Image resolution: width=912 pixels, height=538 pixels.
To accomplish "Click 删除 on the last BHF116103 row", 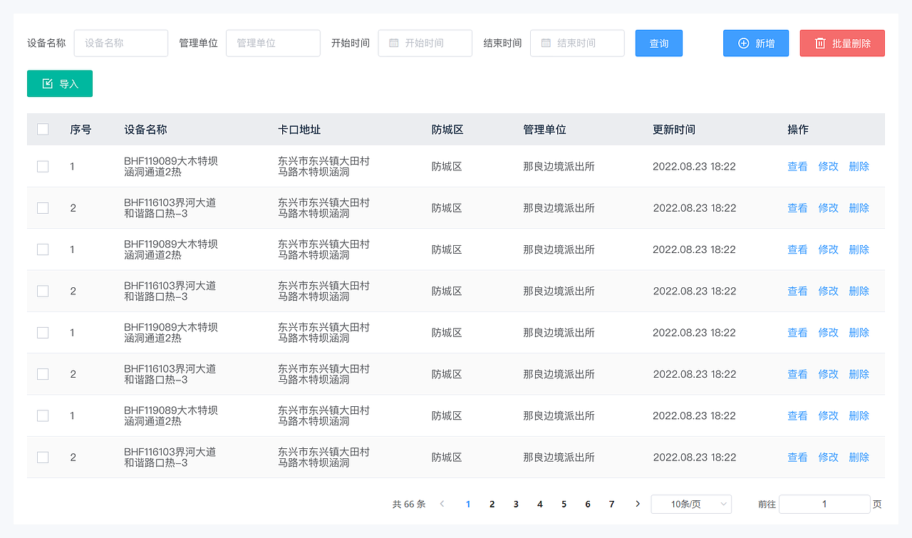I will click(x=859, y=457).
